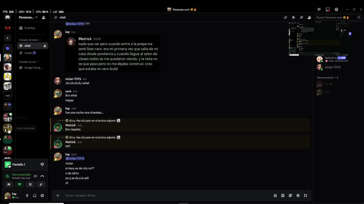Open the first Haz clic attachment link
This screenshot has width=364, height=204.
pyautogui.click(x=96, y=121)
